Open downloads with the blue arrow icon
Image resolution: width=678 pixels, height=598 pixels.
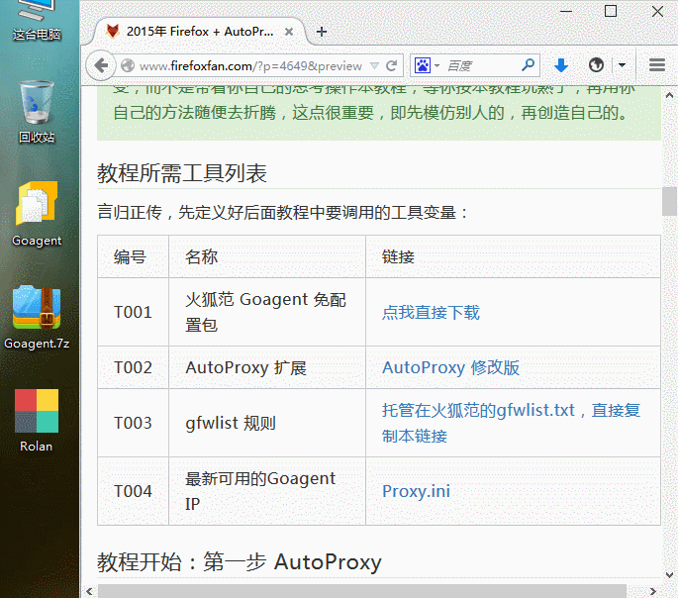[x=561, y=65]
